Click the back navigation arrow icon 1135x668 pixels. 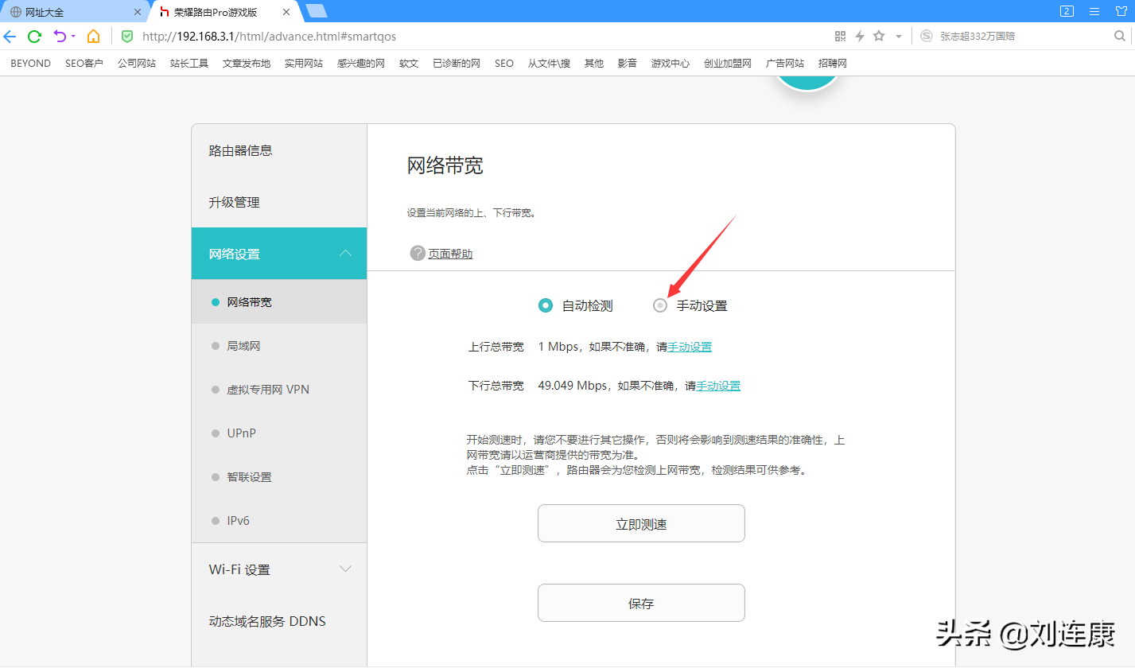pyautogui.click(x=11, y=36)
